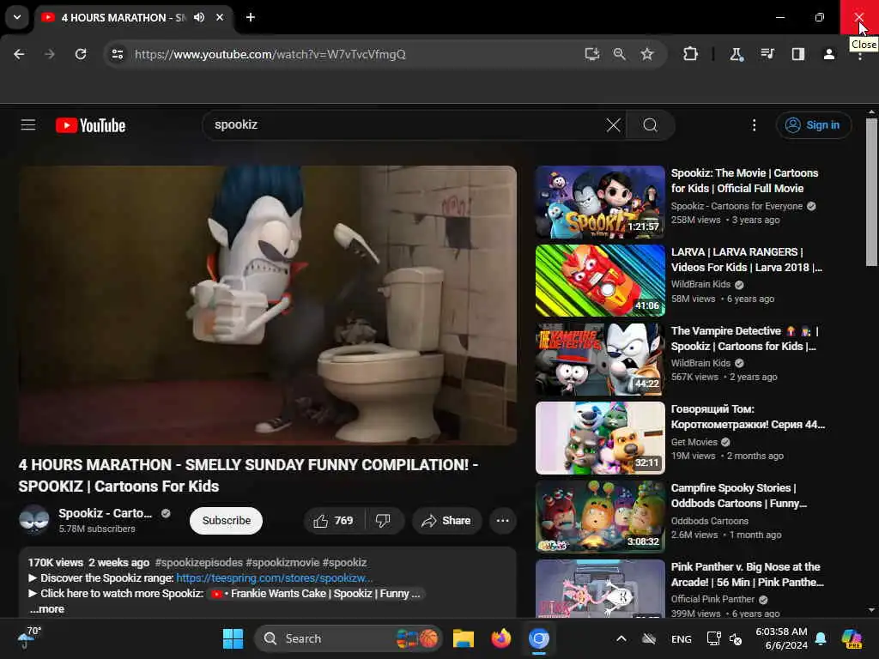Image resolution: width=879 pixels, height=659 pixels.
Task: Mute the tab via its speaker icon
Action: pos(199,17)
